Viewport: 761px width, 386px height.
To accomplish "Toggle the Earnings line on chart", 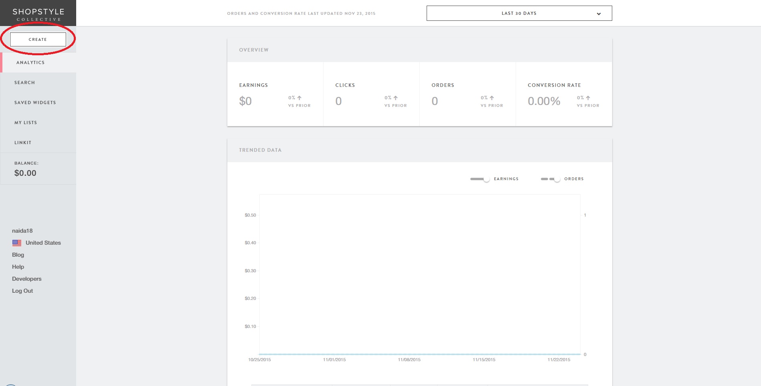I will (480, 179).
